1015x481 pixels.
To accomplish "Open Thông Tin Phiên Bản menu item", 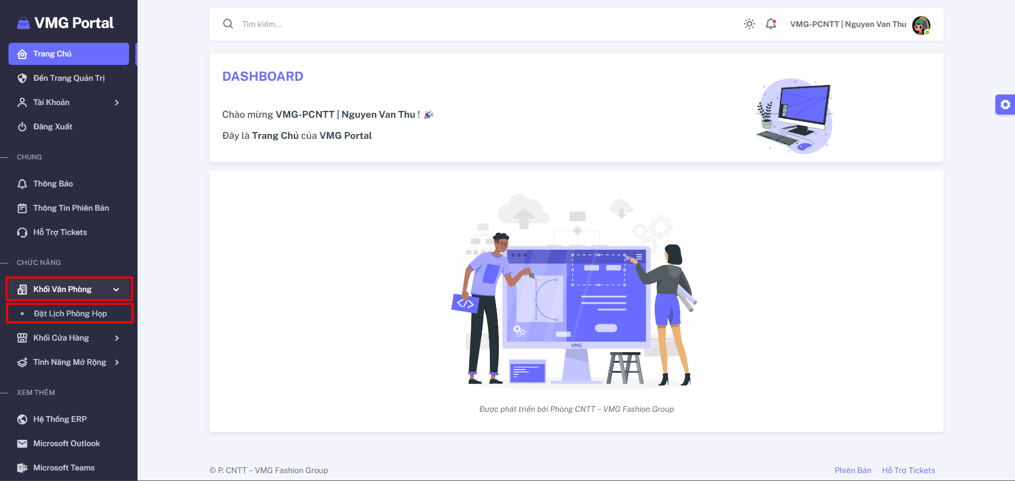I will pos(69,208).
